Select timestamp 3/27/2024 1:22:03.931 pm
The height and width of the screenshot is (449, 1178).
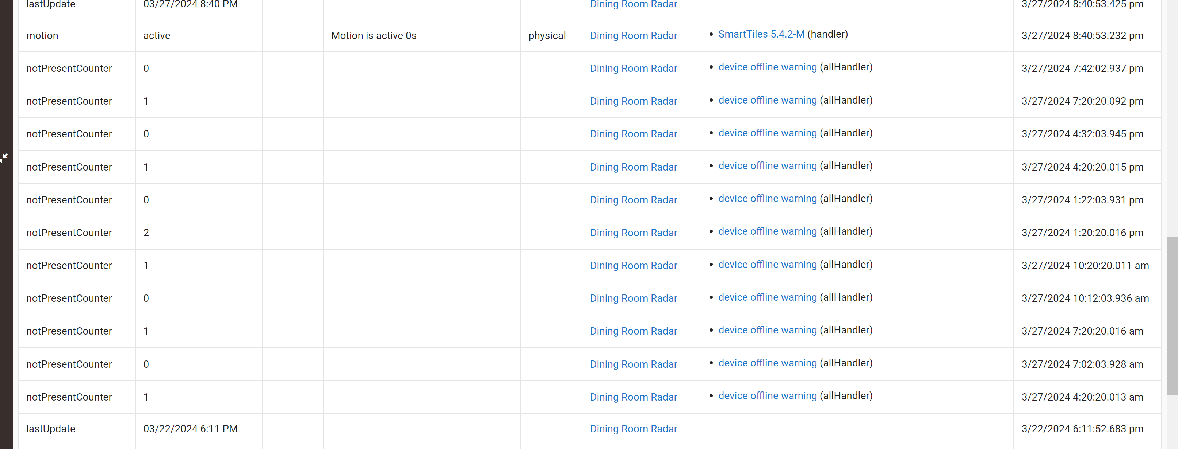[x=1082, y=200]
